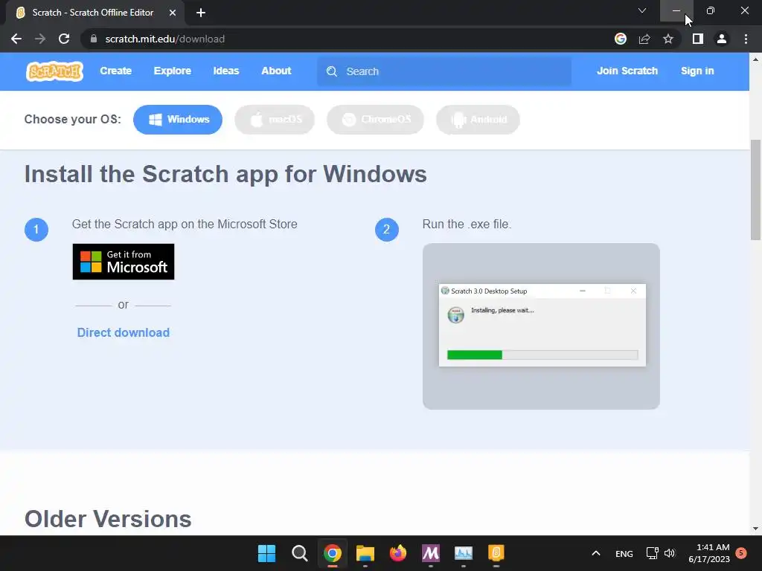Open the monitor graph app in the taskbar

tap(463, 553)
